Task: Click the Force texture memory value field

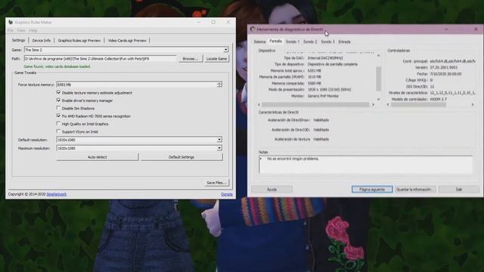Action: coord(137,85)
